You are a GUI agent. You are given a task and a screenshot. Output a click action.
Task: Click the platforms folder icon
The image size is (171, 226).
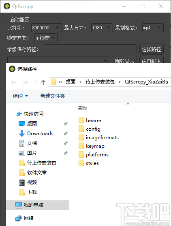pos(81,154)
